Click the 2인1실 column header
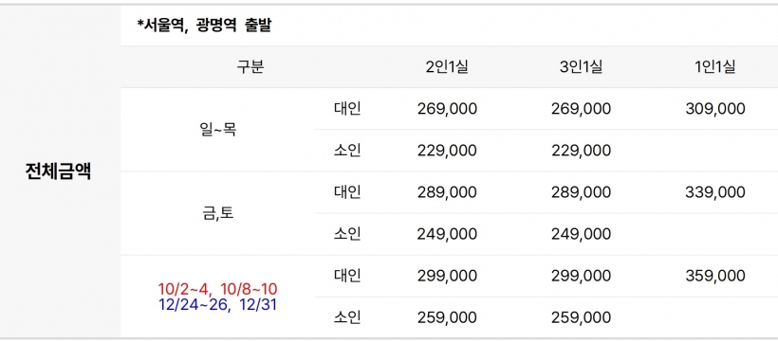 click(447, 67)
